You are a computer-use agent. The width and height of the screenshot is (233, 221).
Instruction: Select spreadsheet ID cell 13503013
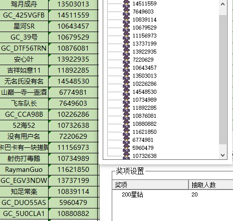tap(73, 5)
